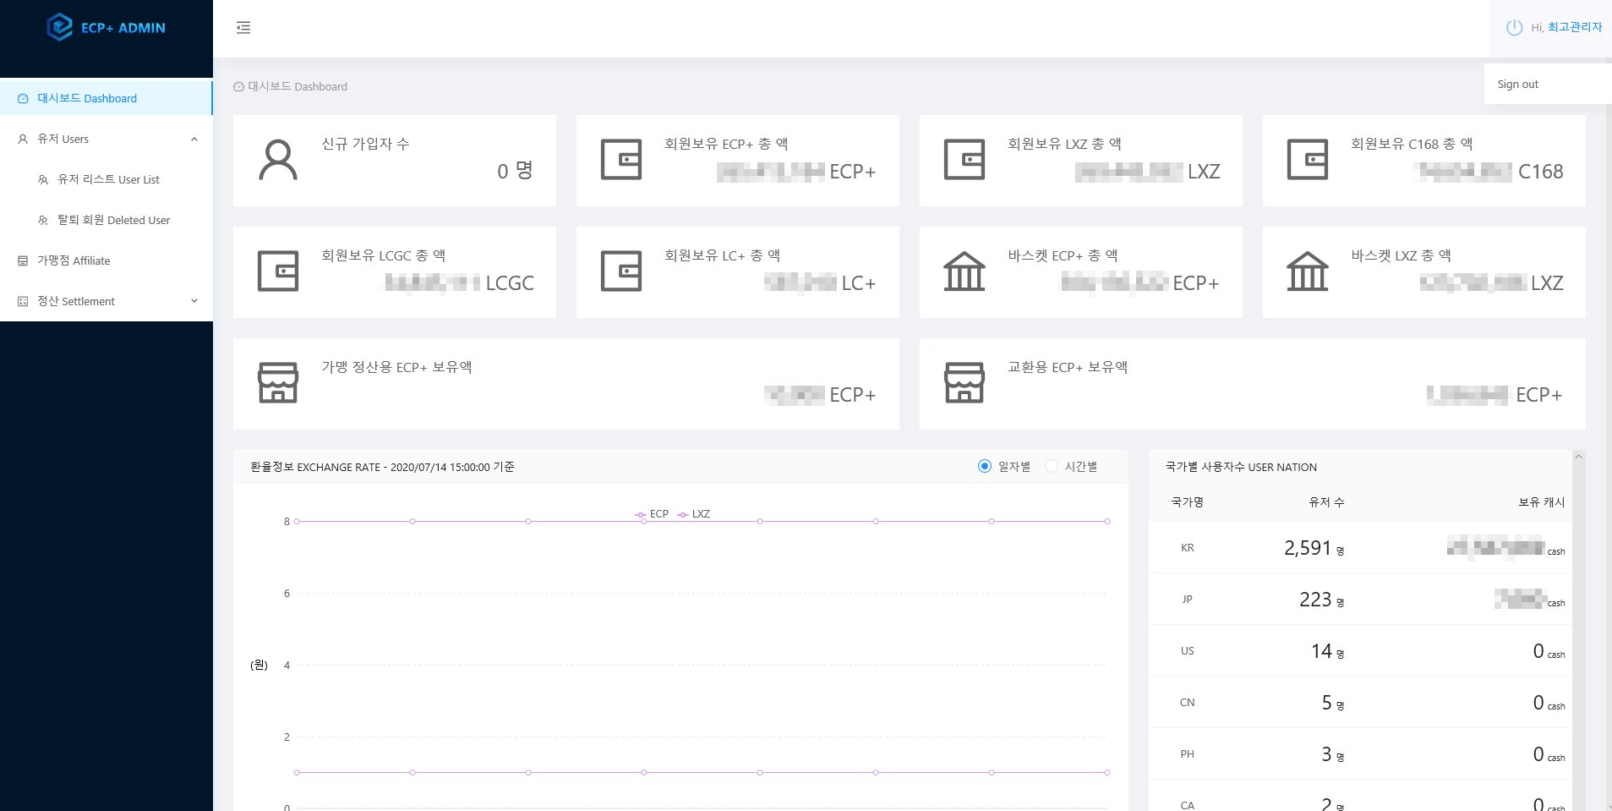Click the 유저 Users menu label
Image resolution: width=1612 pixels, height=811 pixels.
[63, 140]
